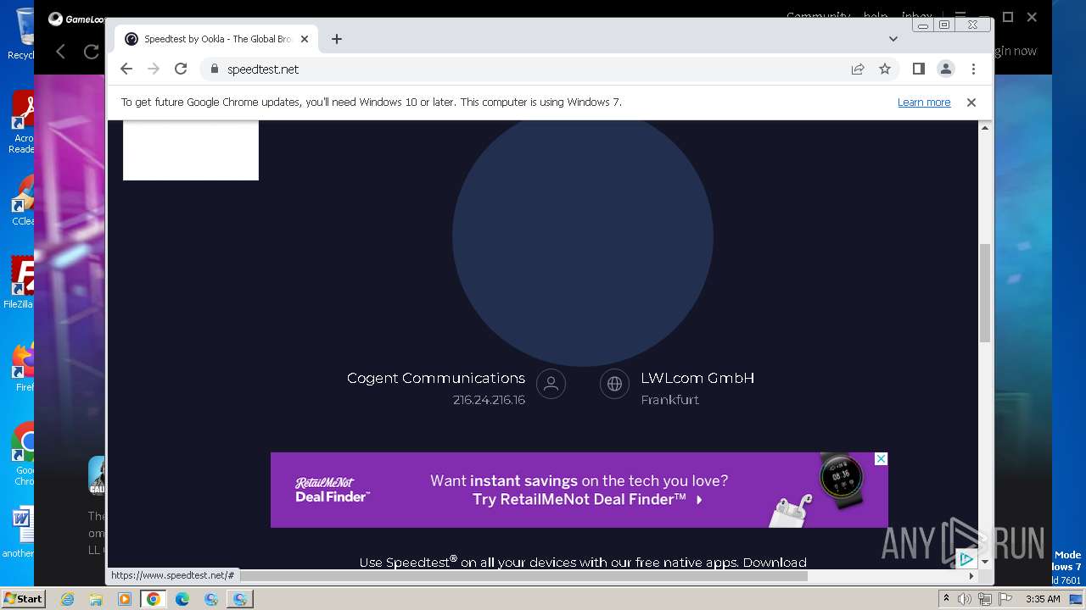Open Google Chrome desktop shortcut
Viewport: 1086px width, 610px height.
pos(24,454)
